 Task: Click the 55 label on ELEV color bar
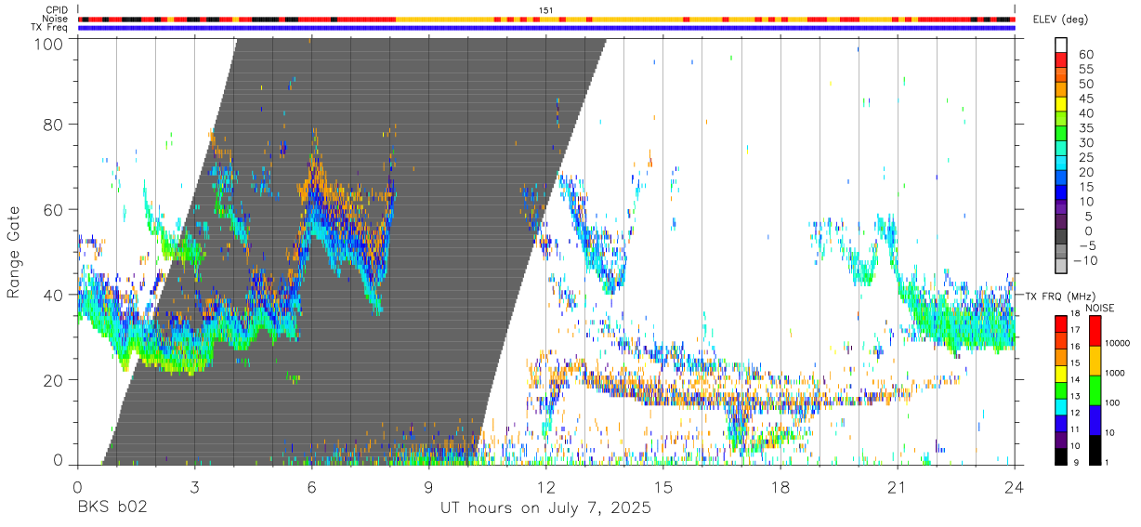(x=1084, y=70)
